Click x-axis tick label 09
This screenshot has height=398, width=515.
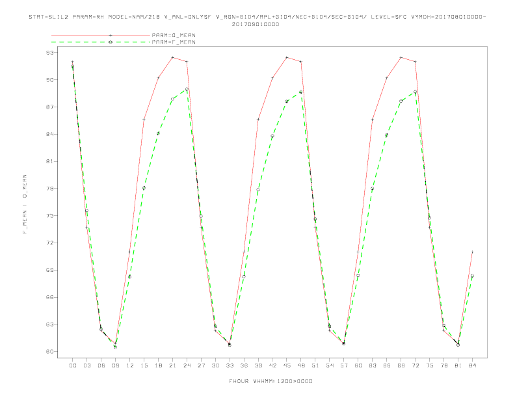point(115,365)
